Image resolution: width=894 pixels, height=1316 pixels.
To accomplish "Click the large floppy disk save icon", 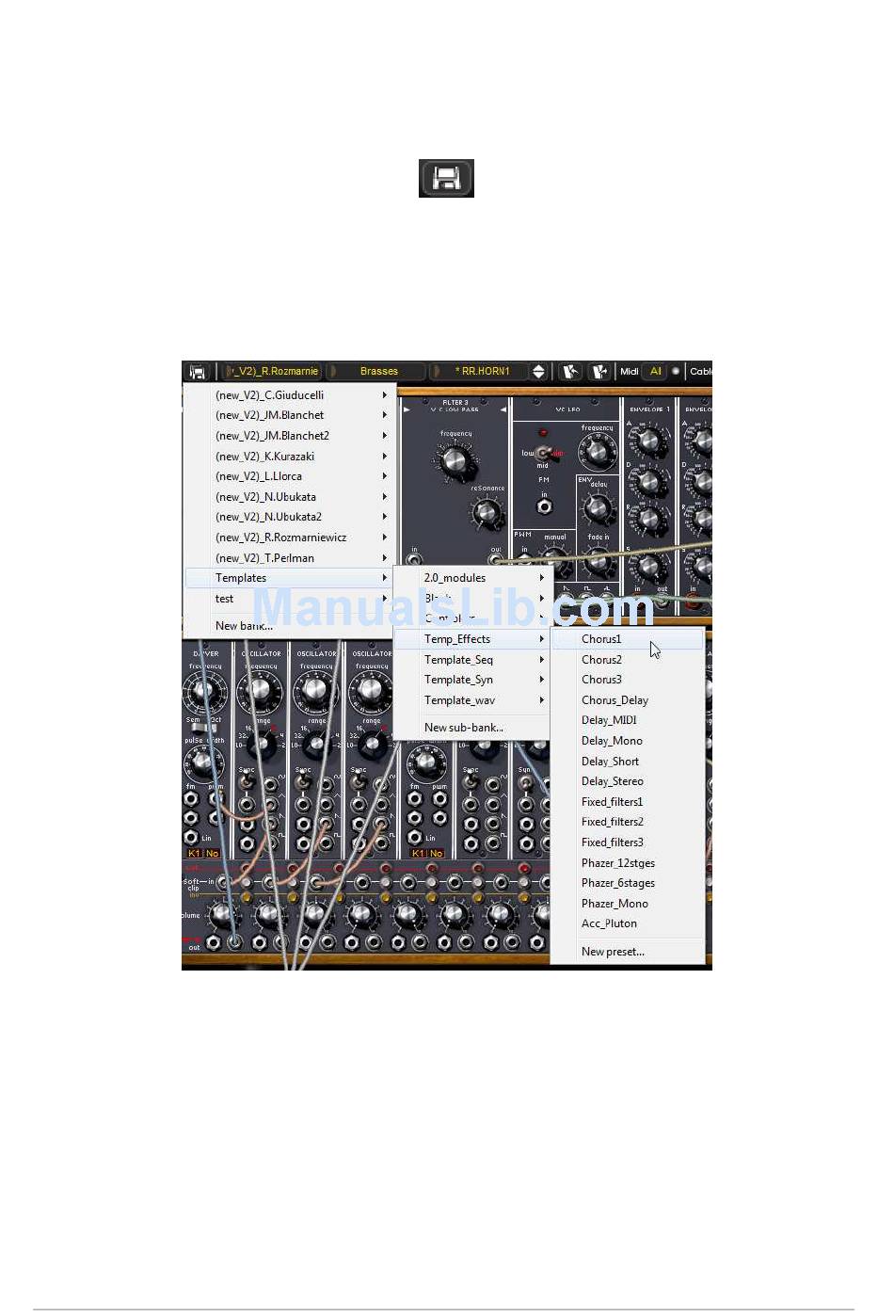I will (446, 178).
